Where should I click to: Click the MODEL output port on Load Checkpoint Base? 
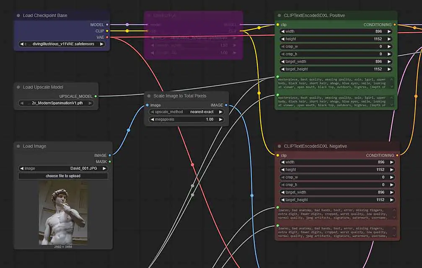107,25
